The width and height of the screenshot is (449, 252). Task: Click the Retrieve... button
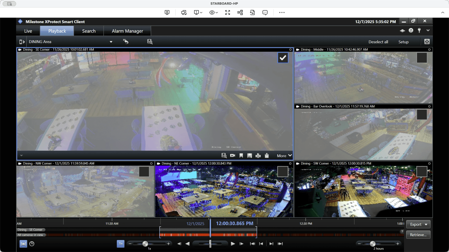tap(418, 235)
